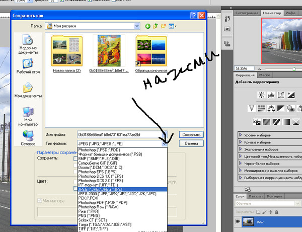Adjust the navigator zoom slider handle
The height and width of the screenshot is (232, 302).
coord(294,69)
